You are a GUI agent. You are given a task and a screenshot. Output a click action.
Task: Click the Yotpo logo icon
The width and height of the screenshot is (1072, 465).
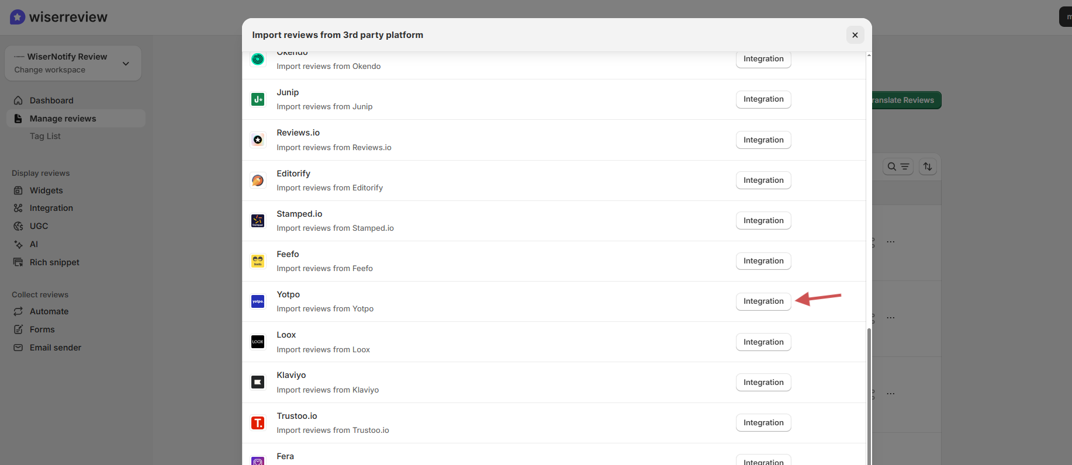tap(258, 301)
